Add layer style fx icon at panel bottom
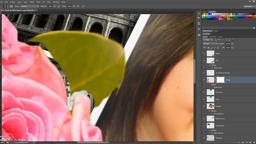This screenshot has height=144, width=256. [239, 142]
